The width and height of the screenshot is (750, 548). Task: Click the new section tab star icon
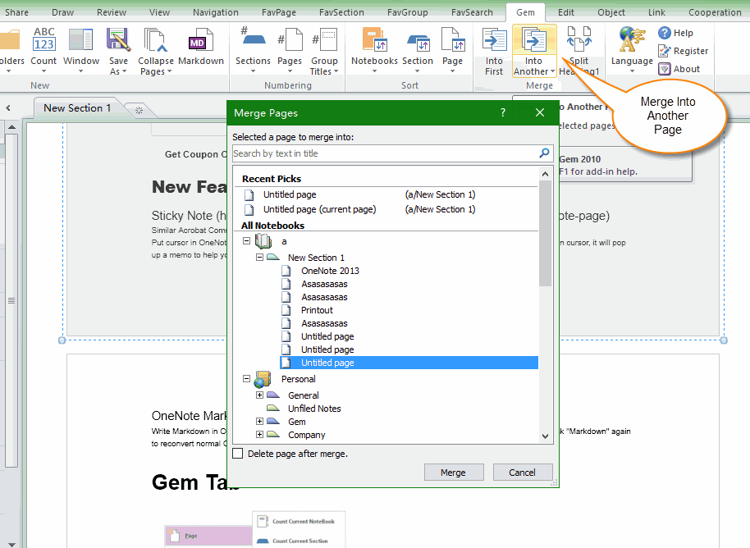click(x=139, y=110)
